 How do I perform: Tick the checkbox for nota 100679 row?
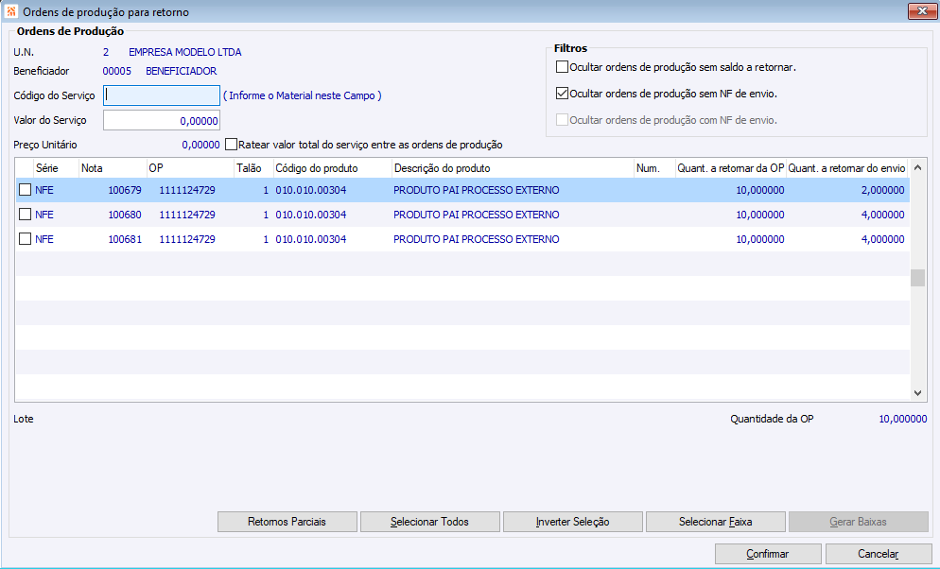[25, 190]
